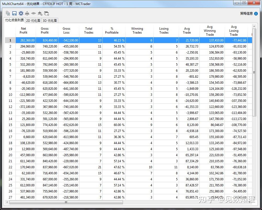Image resolution: width=262 pixels, height=210 pixels.
Task: Select row number 1 header cell
Action: click(x=10, y=40)
